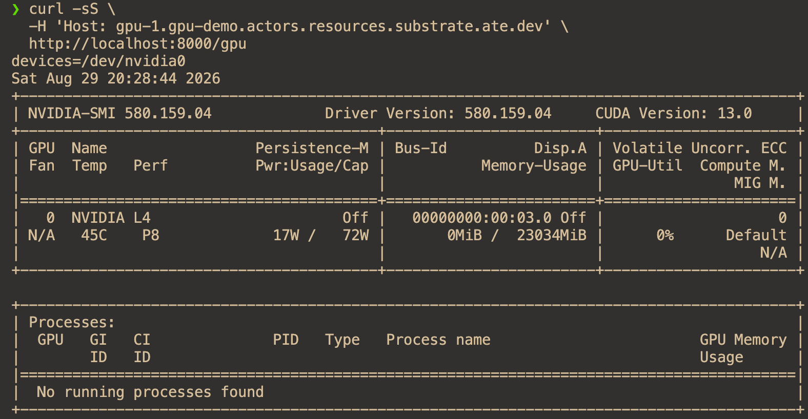Click the 'No running processes found' message
This screenshot has height=419, width=808.
(x=150, y=392)
